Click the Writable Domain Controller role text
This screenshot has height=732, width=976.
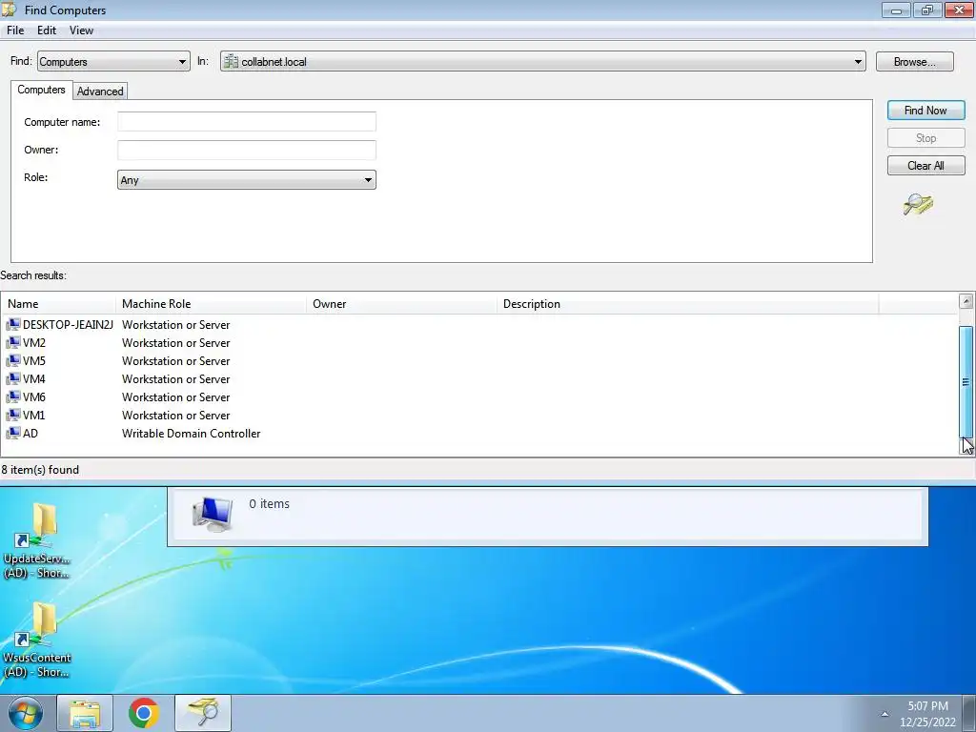191,434
